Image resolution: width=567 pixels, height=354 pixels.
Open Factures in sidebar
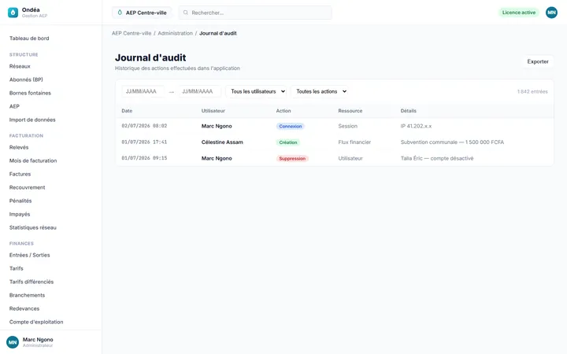point(20,174)
